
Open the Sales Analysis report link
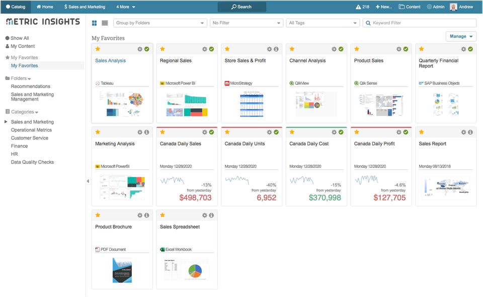(110, 60)
